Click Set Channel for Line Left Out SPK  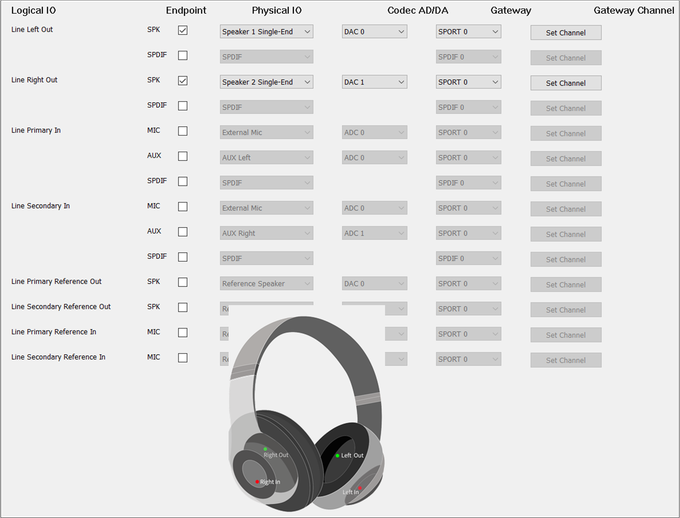(x=566, y=33)
